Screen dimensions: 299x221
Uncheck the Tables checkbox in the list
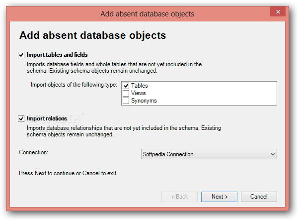point(126,86)
